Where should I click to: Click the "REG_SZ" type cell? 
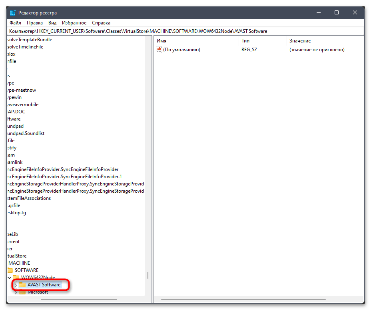click(249, 50)
